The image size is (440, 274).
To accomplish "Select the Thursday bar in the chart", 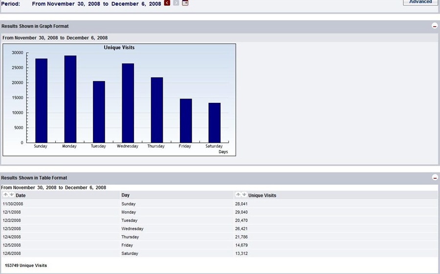I will tap(157, 110).
